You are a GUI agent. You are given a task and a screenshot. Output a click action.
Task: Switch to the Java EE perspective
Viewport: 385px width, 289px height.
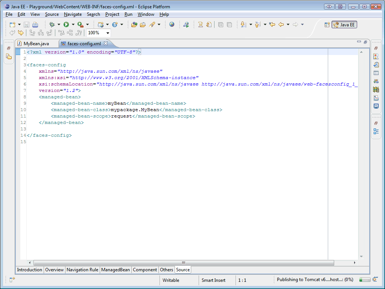(344, 24)
